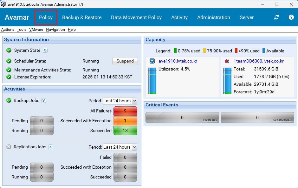Image resolution: width=298 pixels, height=188 pixels.
Task: Click the Replication Pending 0 counter
Action: pyautogui.click(x=42, y=167)
